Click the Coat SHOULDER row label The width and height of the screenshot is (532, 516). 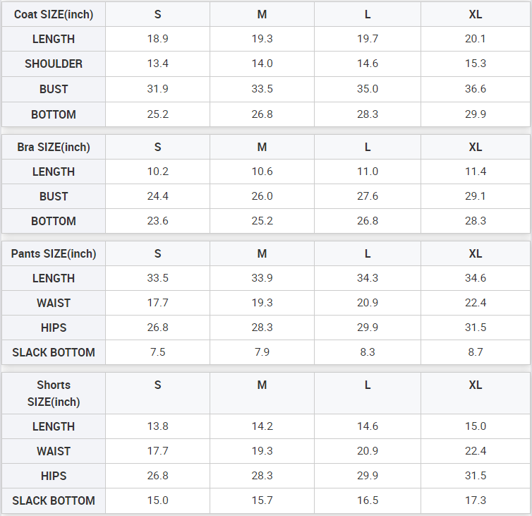pos(54,64)
